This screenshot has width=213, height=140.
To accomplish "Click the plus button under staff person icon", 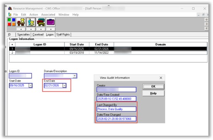I will point(31,29).
